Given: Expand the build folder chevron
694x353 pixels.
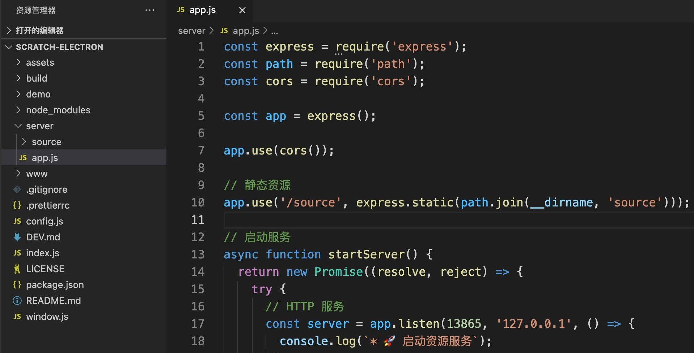Looking at the screenshot, I should (x=18, y=78).
